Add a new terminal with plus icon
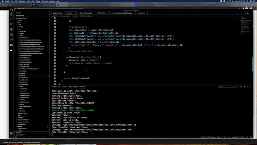Image resolution: width=257 pixels, height=145 pixels. click(238, 87)
